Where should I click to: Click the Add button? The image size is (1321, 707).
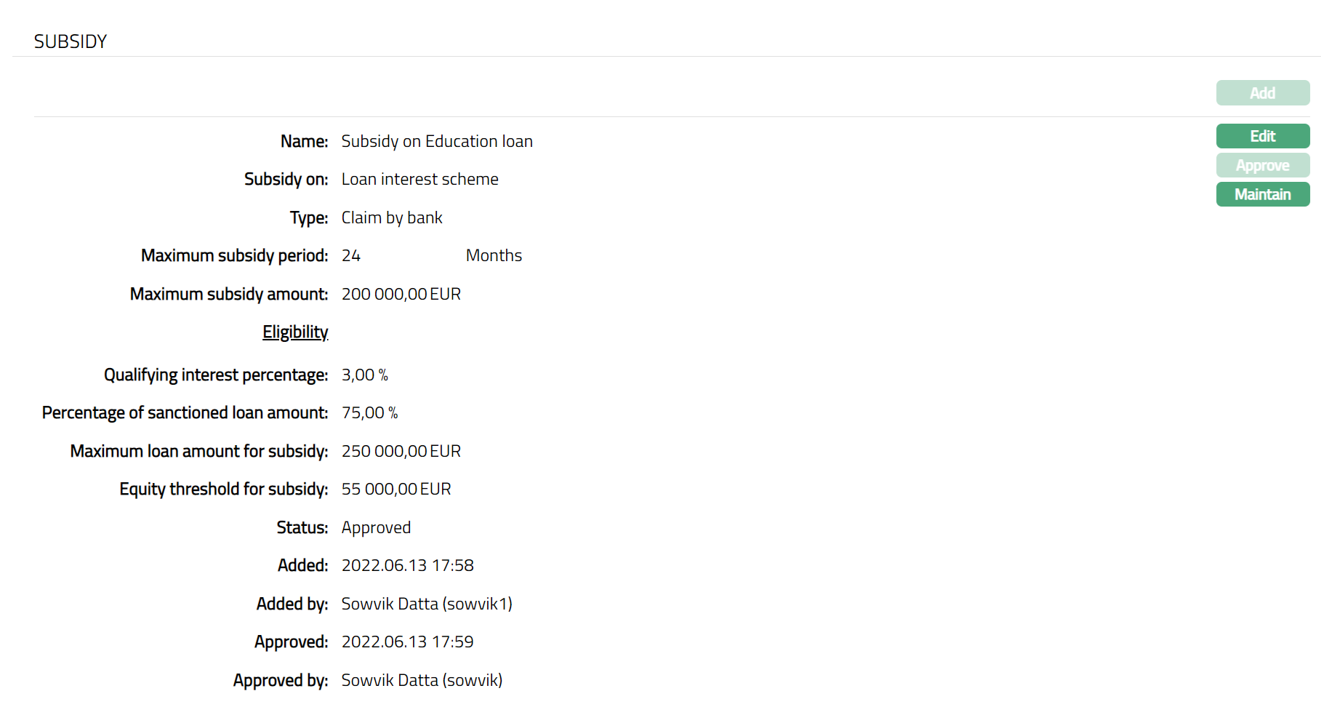tap(1262, 93)
